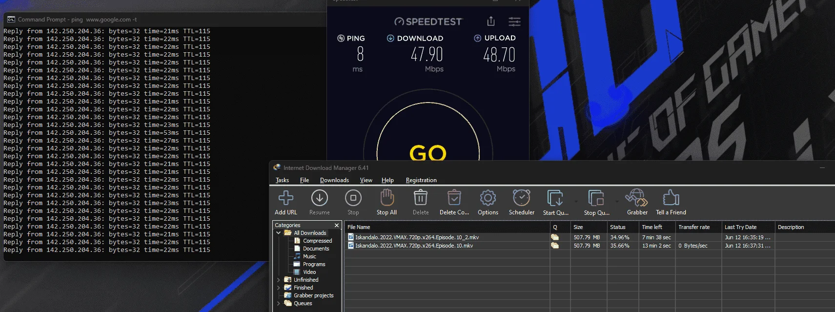Screen dimensions: 835x312
Task: Select the All Downloads category
Action: tap(310, 233)
